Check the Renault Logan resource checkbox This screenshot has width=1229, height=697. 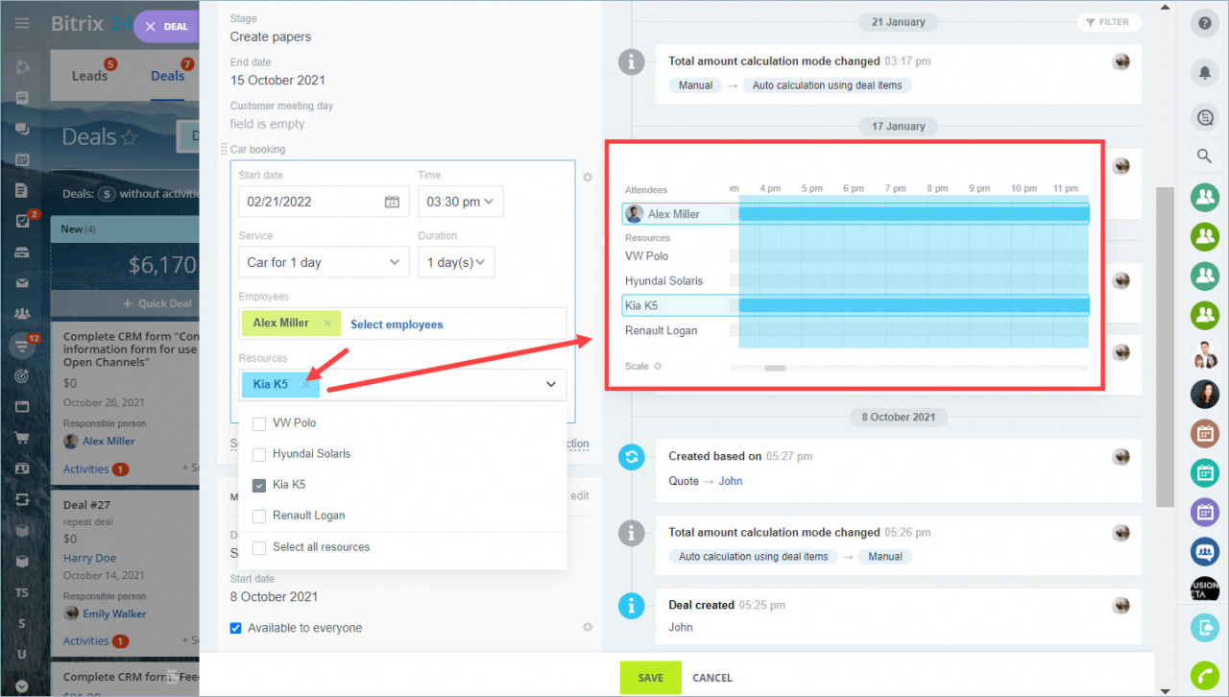pos(259,516)
